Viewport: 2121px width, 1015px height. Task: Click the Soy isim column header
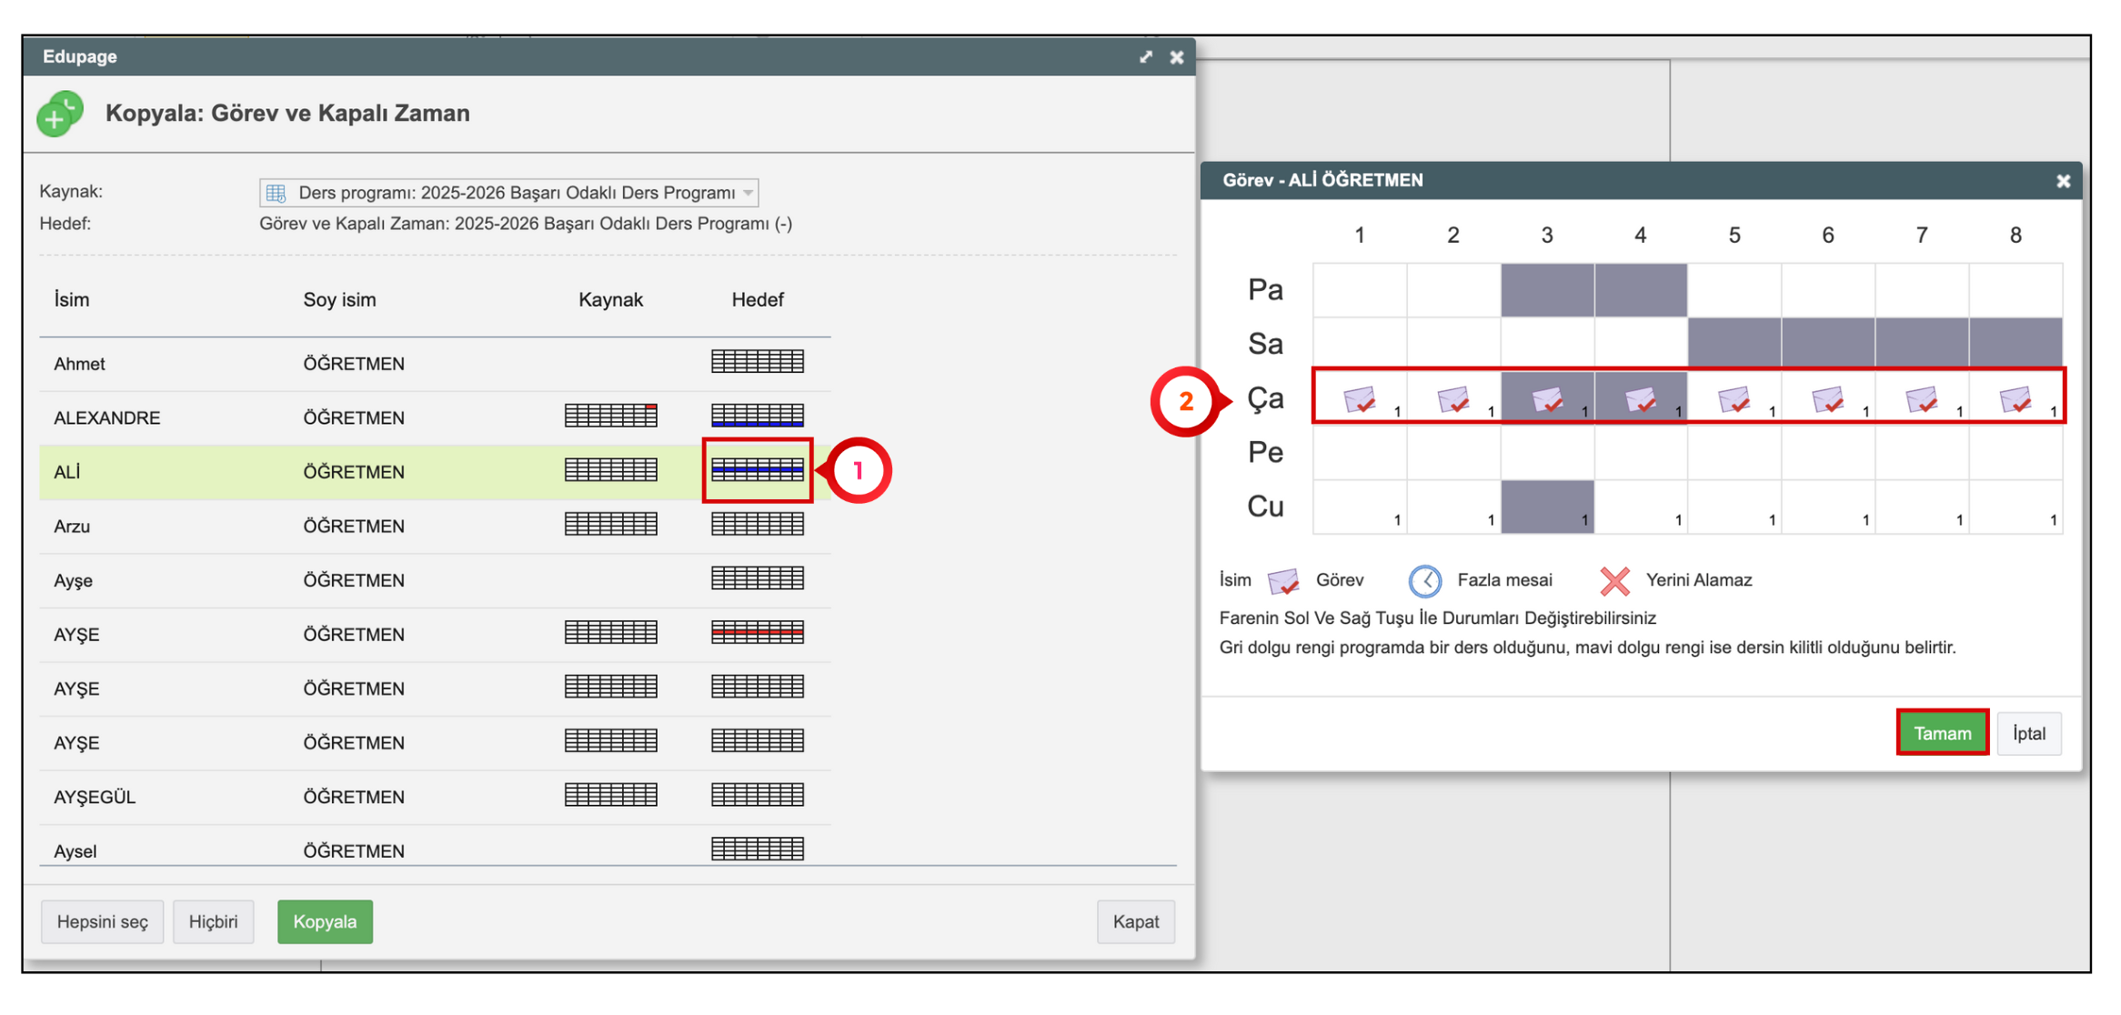click(339, 299)
